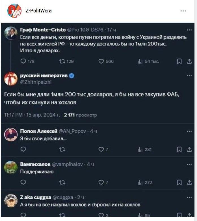Click the Z-PolitWera channel avatar
This screenshot has width=197, height=221.
(x=14, y=11)
